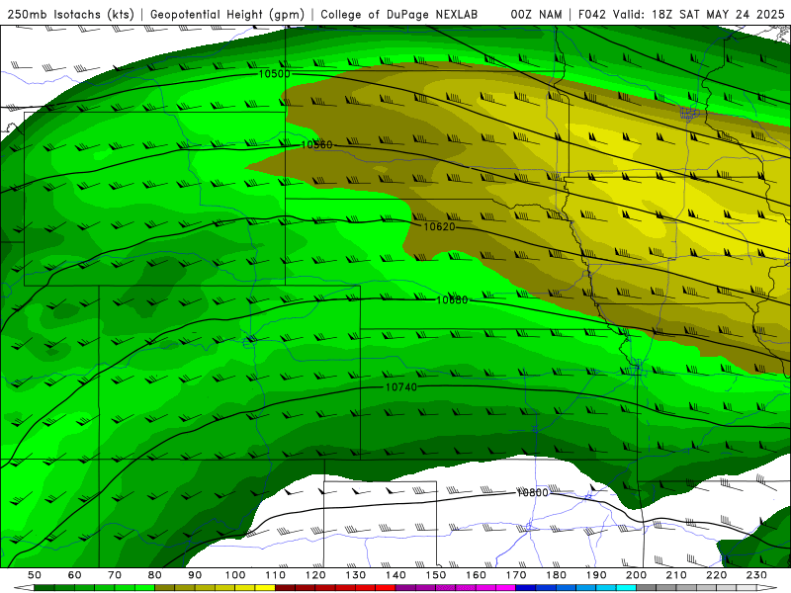Pick the dark green swatch below 60
This screenshot has width=791, height=593.
(x=64, y=587)
